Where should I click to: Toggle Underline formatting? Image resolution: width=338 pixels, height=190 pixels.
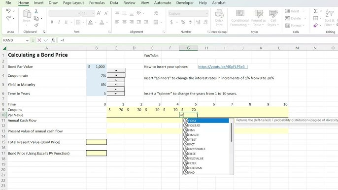(x=66, y=22)
